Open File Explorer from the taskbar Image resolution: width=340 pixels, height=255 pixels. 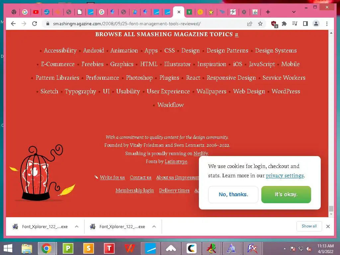pos(27,248)
